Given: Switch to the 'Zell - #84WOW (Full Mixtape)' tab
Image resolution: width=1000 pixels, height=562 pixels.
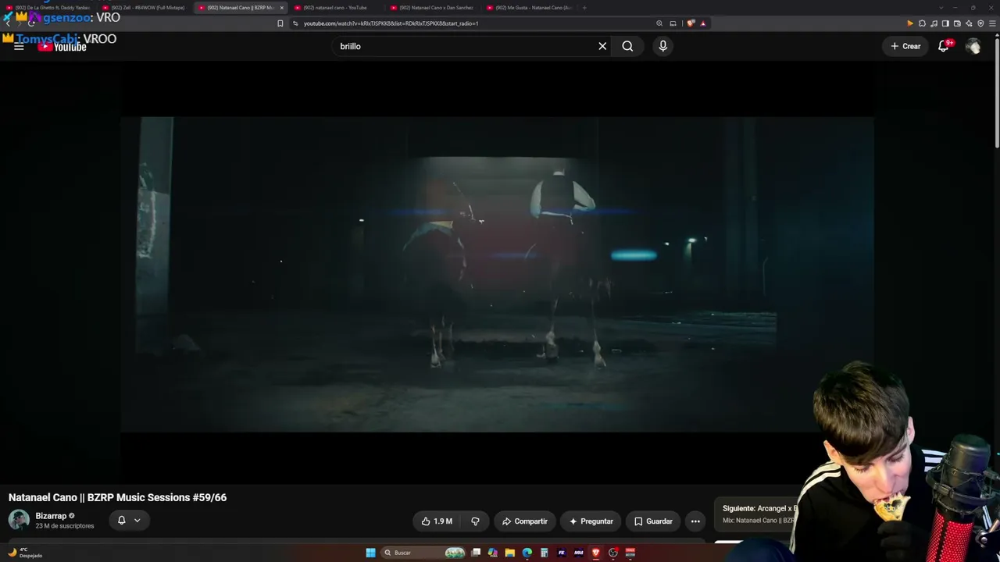Looking at the screenshot, I should pos(143,8).
